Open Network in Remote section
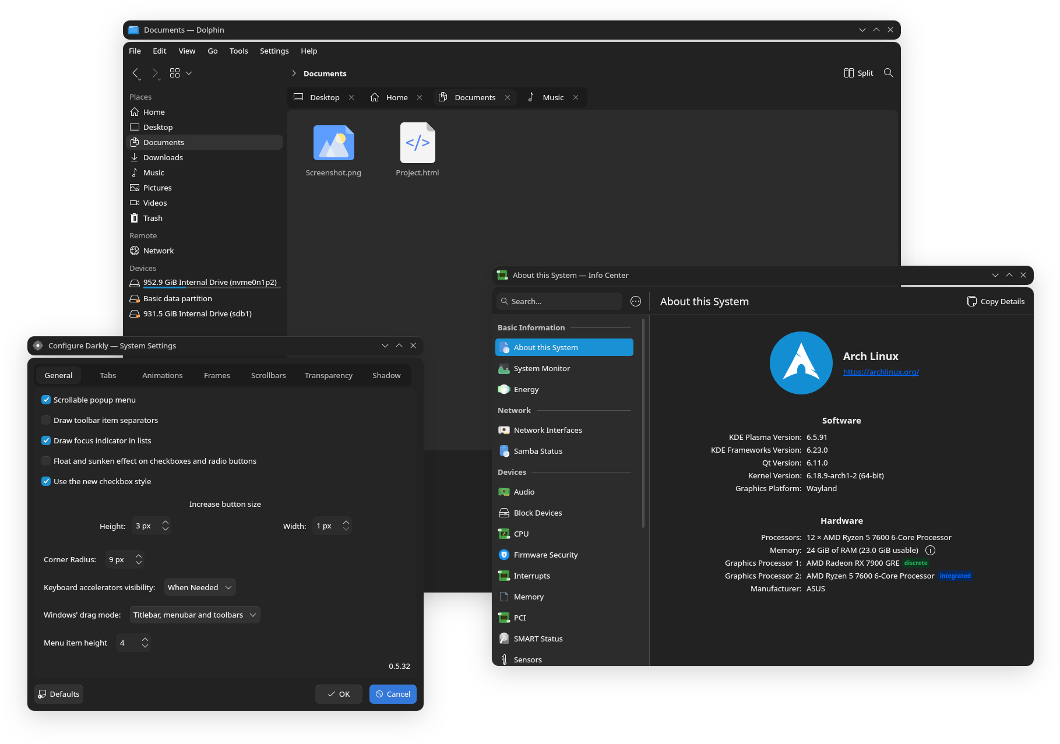The image size is (1060, 744). 205,251
